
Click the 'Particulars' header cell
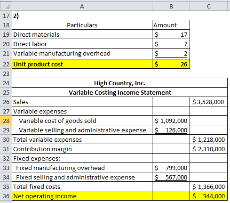click(82, 25)
